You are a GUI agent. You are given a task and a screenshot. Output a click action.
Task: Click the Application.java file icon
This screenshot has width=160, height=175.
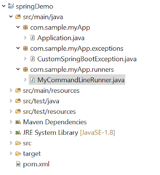point(33,38)
